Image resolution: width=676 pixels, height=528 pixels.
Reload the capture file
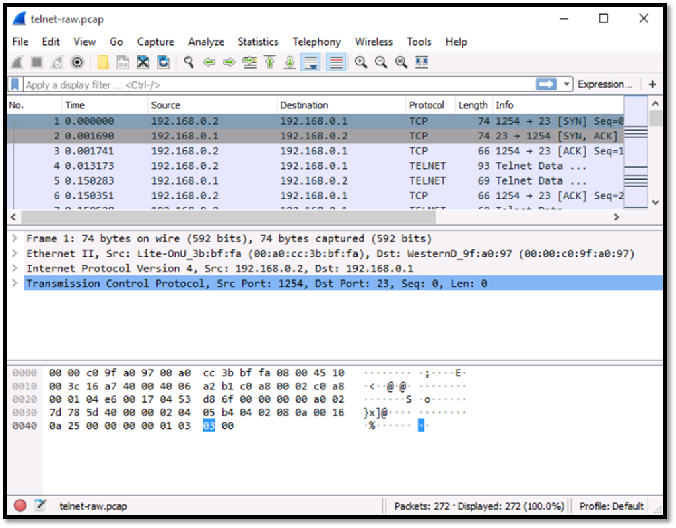164,63
